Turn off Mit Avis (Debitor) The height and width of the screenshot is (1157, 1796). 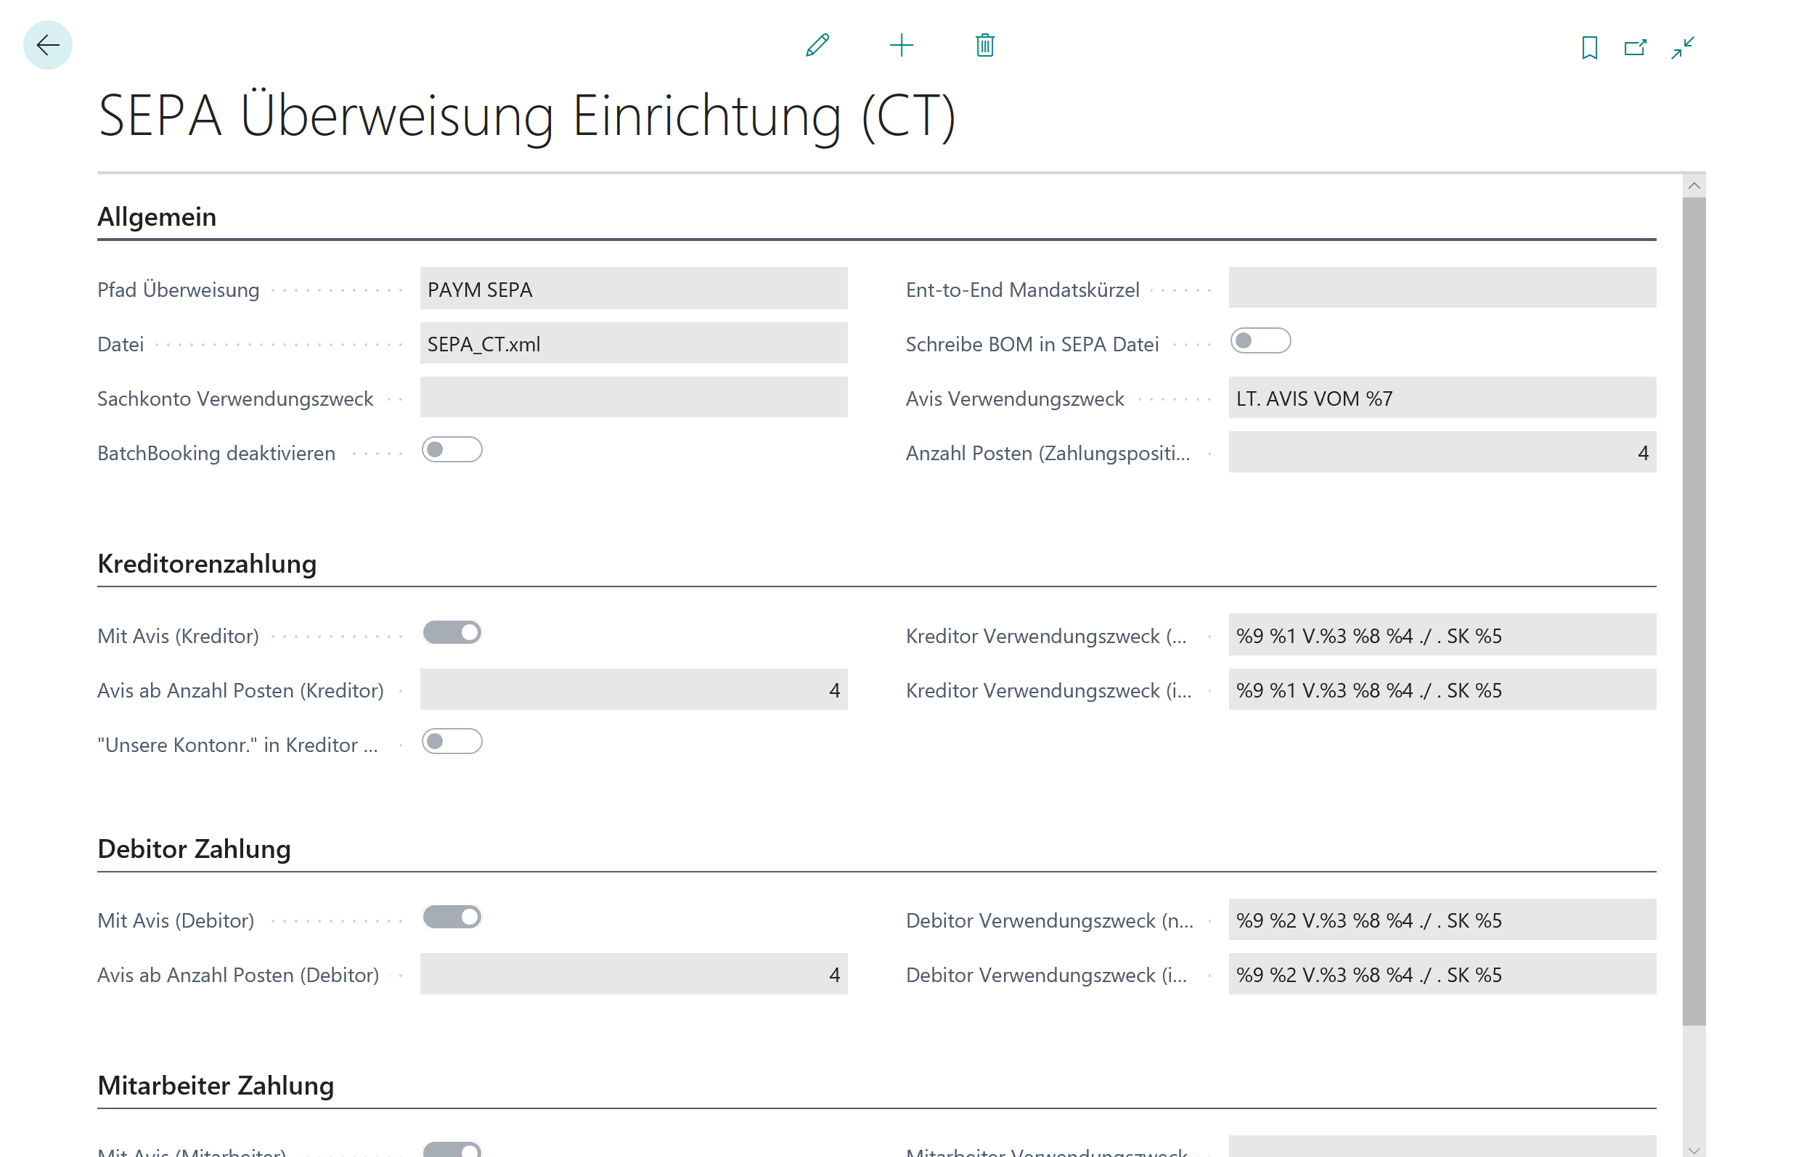click(x=452, y=917)
